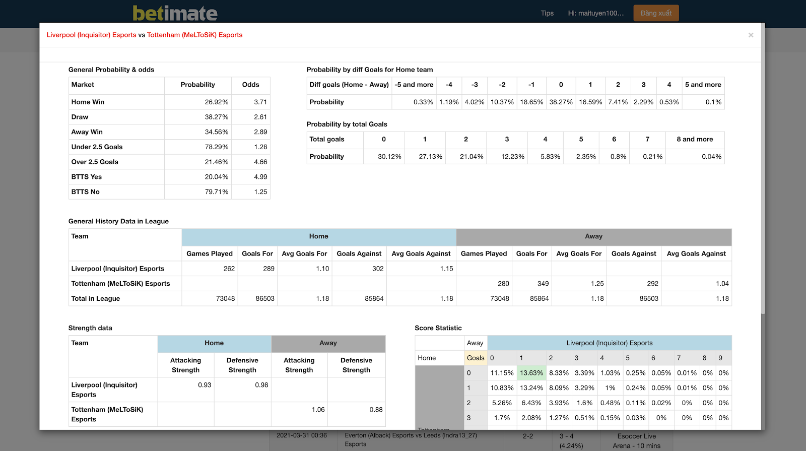806x451 pixels.
Task: Click the Market column header
Action: pyautogui.click(x=116, y=85)
